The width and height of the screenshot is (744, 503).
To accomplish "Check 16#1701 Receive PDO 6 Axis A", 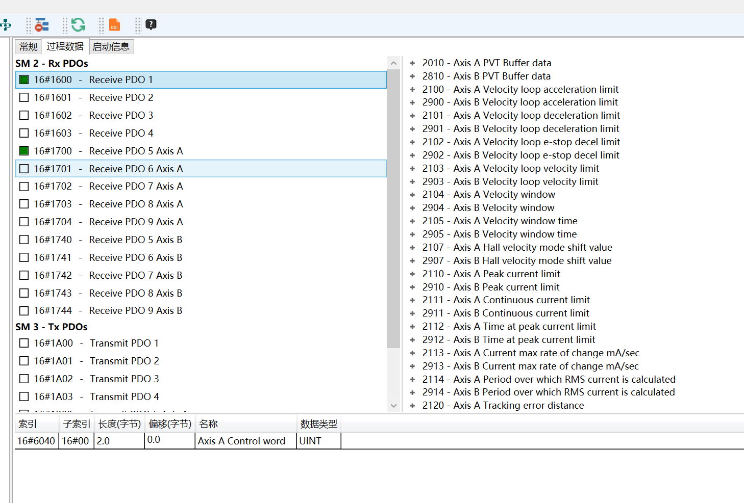I will [24, 169].
